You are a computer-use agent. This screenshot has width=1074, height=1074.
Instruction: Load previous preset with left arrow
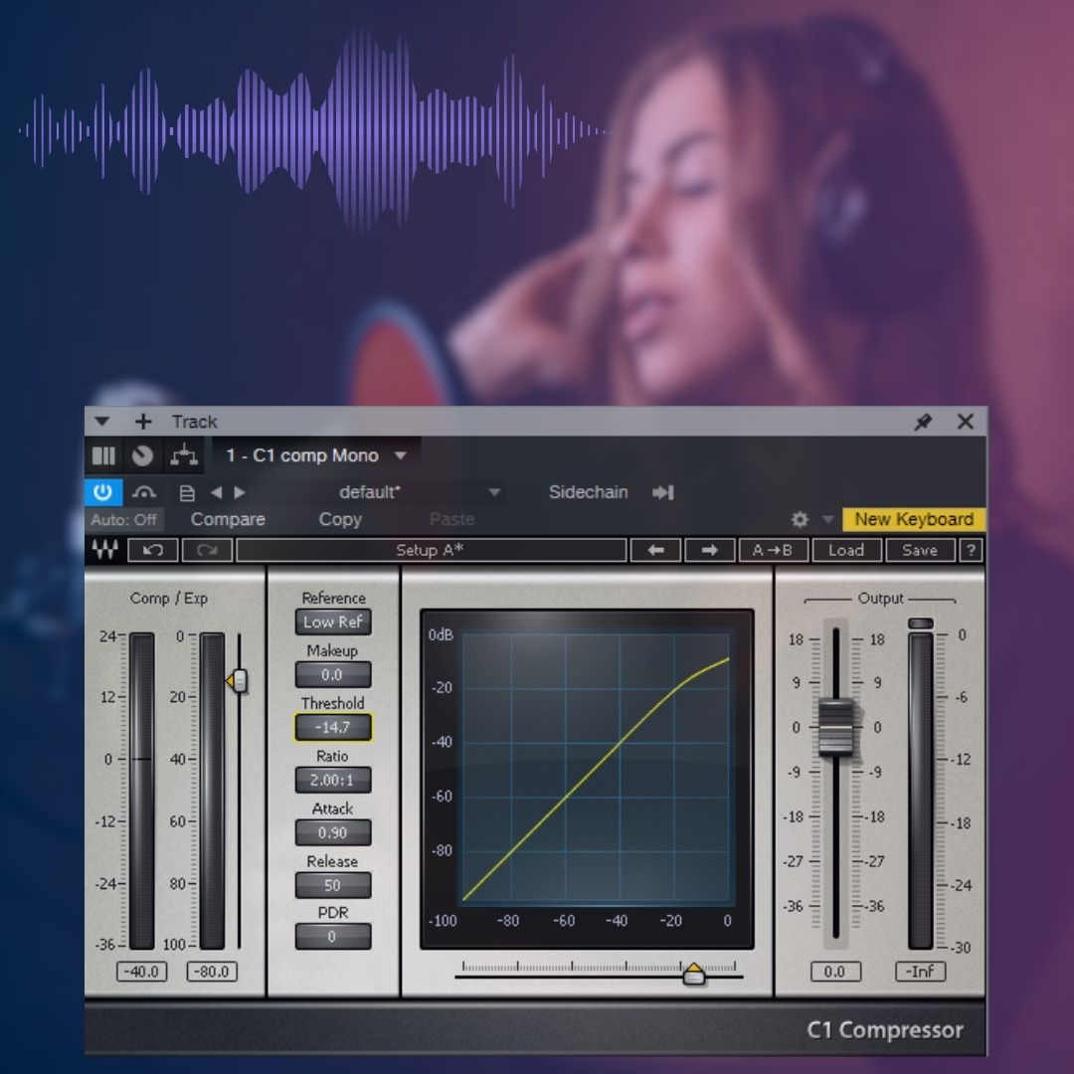click(x=655, y=550)
